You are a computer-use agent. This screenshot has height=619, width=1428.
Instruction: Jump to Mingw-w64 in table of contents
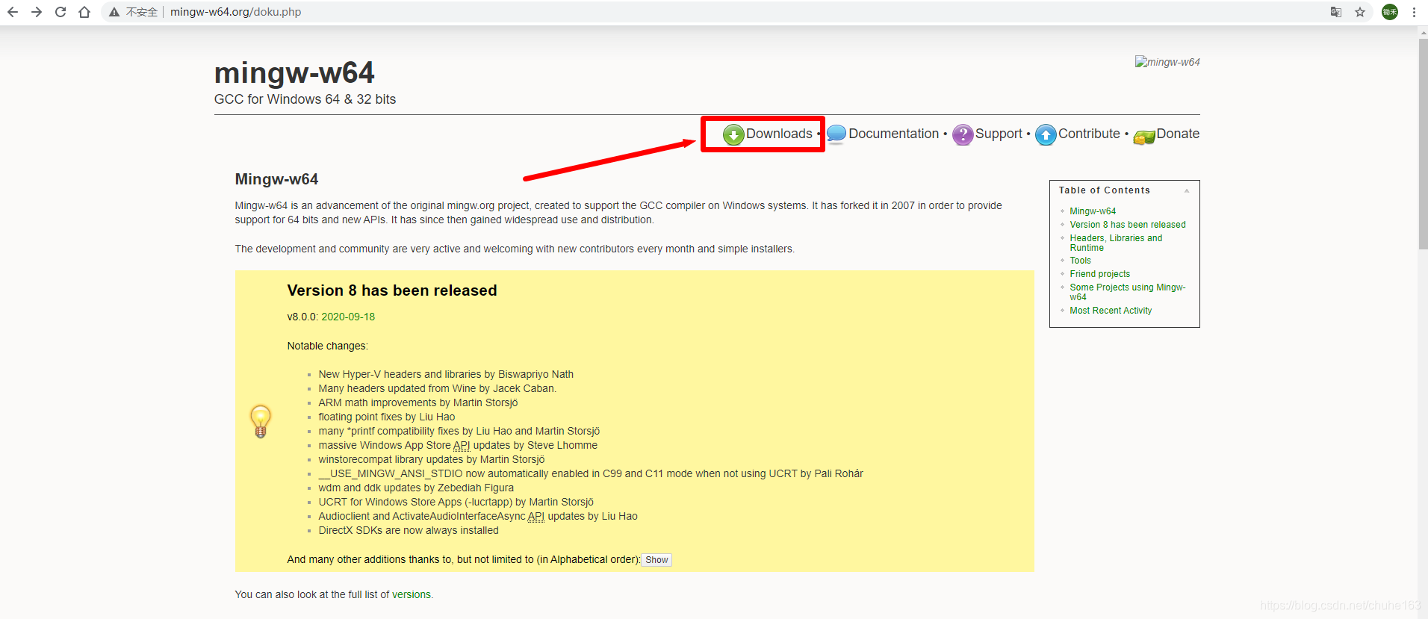pyautogui.click(x=1093, y=211)
